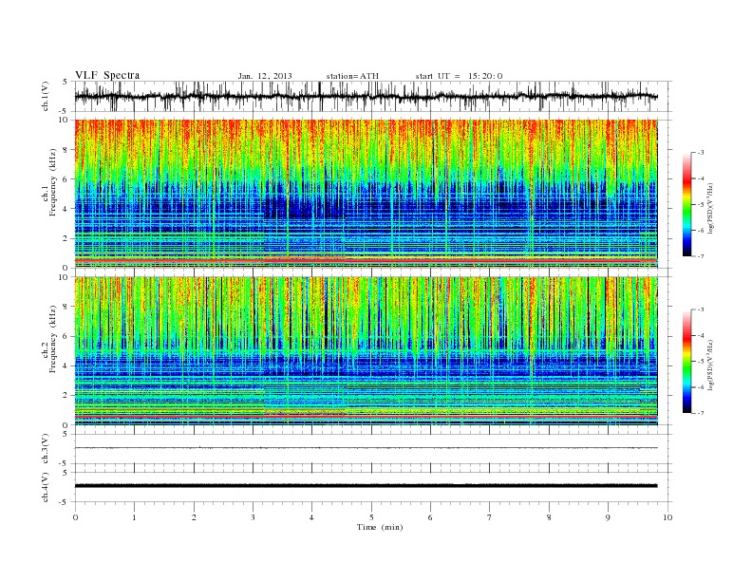Click the "ch.1(V)" waveform axis label
Viewport: 752px width, 581px height.
tap(46, 96)
